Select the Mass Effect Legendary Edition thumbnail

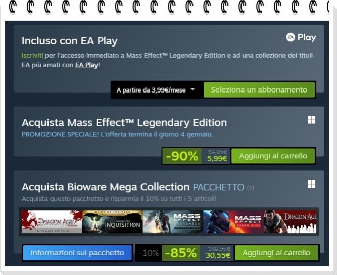233,222
